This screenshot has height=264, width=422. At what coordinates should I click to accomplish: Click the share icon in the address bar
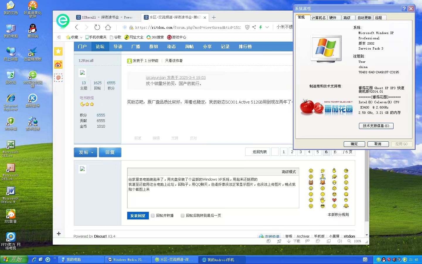click(254, 27)
